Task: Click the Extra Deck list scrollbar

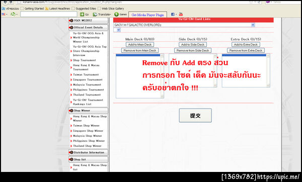Action: 268,70
